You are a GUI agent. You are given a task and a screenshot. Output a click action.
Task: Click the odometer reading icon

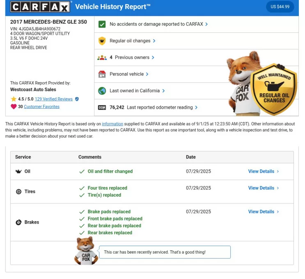(x=102, y=107)
